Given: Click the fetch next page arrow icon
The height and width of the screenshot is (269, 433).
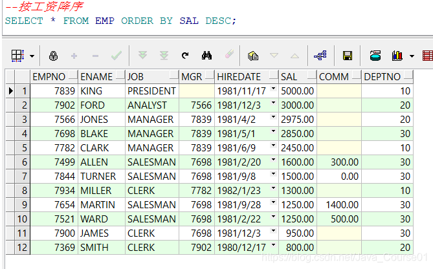Looking at the screenshot, I should tap(142, 56).
